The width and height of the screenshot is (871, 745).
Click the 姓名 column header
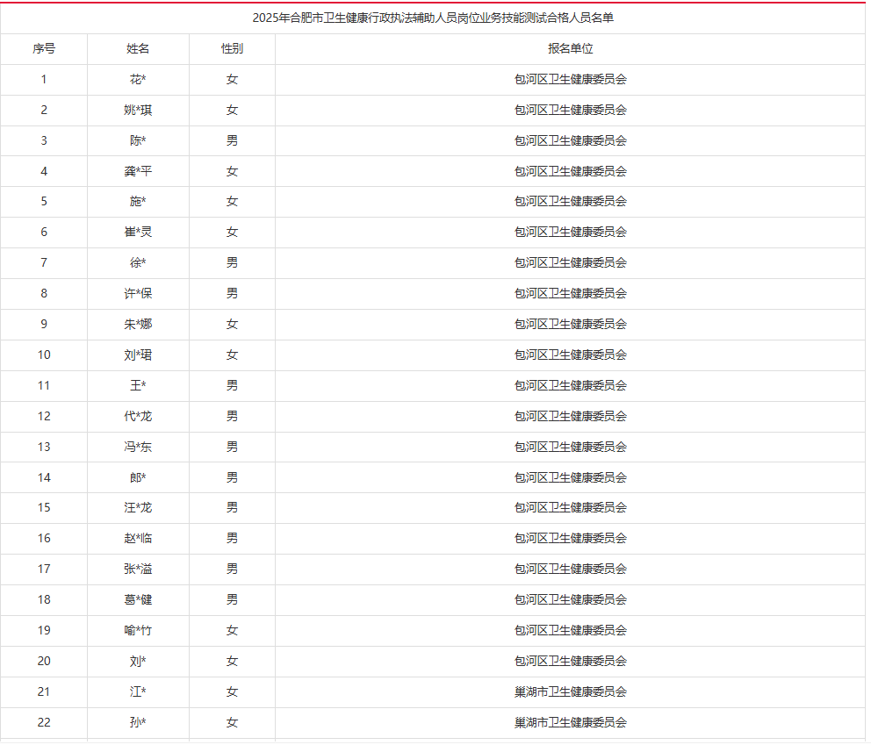coord(138,49)
